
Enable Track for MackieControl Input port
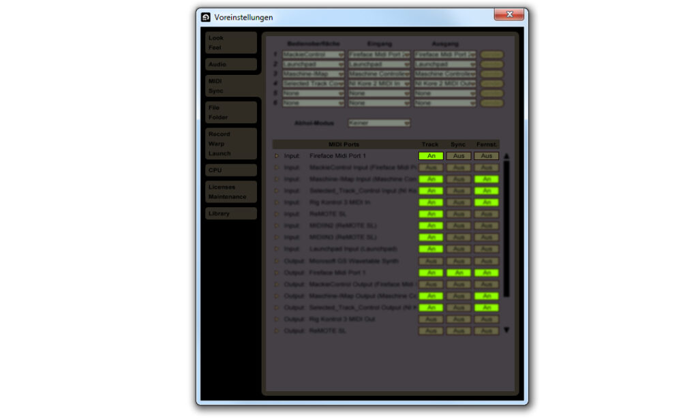click(431, 168)
